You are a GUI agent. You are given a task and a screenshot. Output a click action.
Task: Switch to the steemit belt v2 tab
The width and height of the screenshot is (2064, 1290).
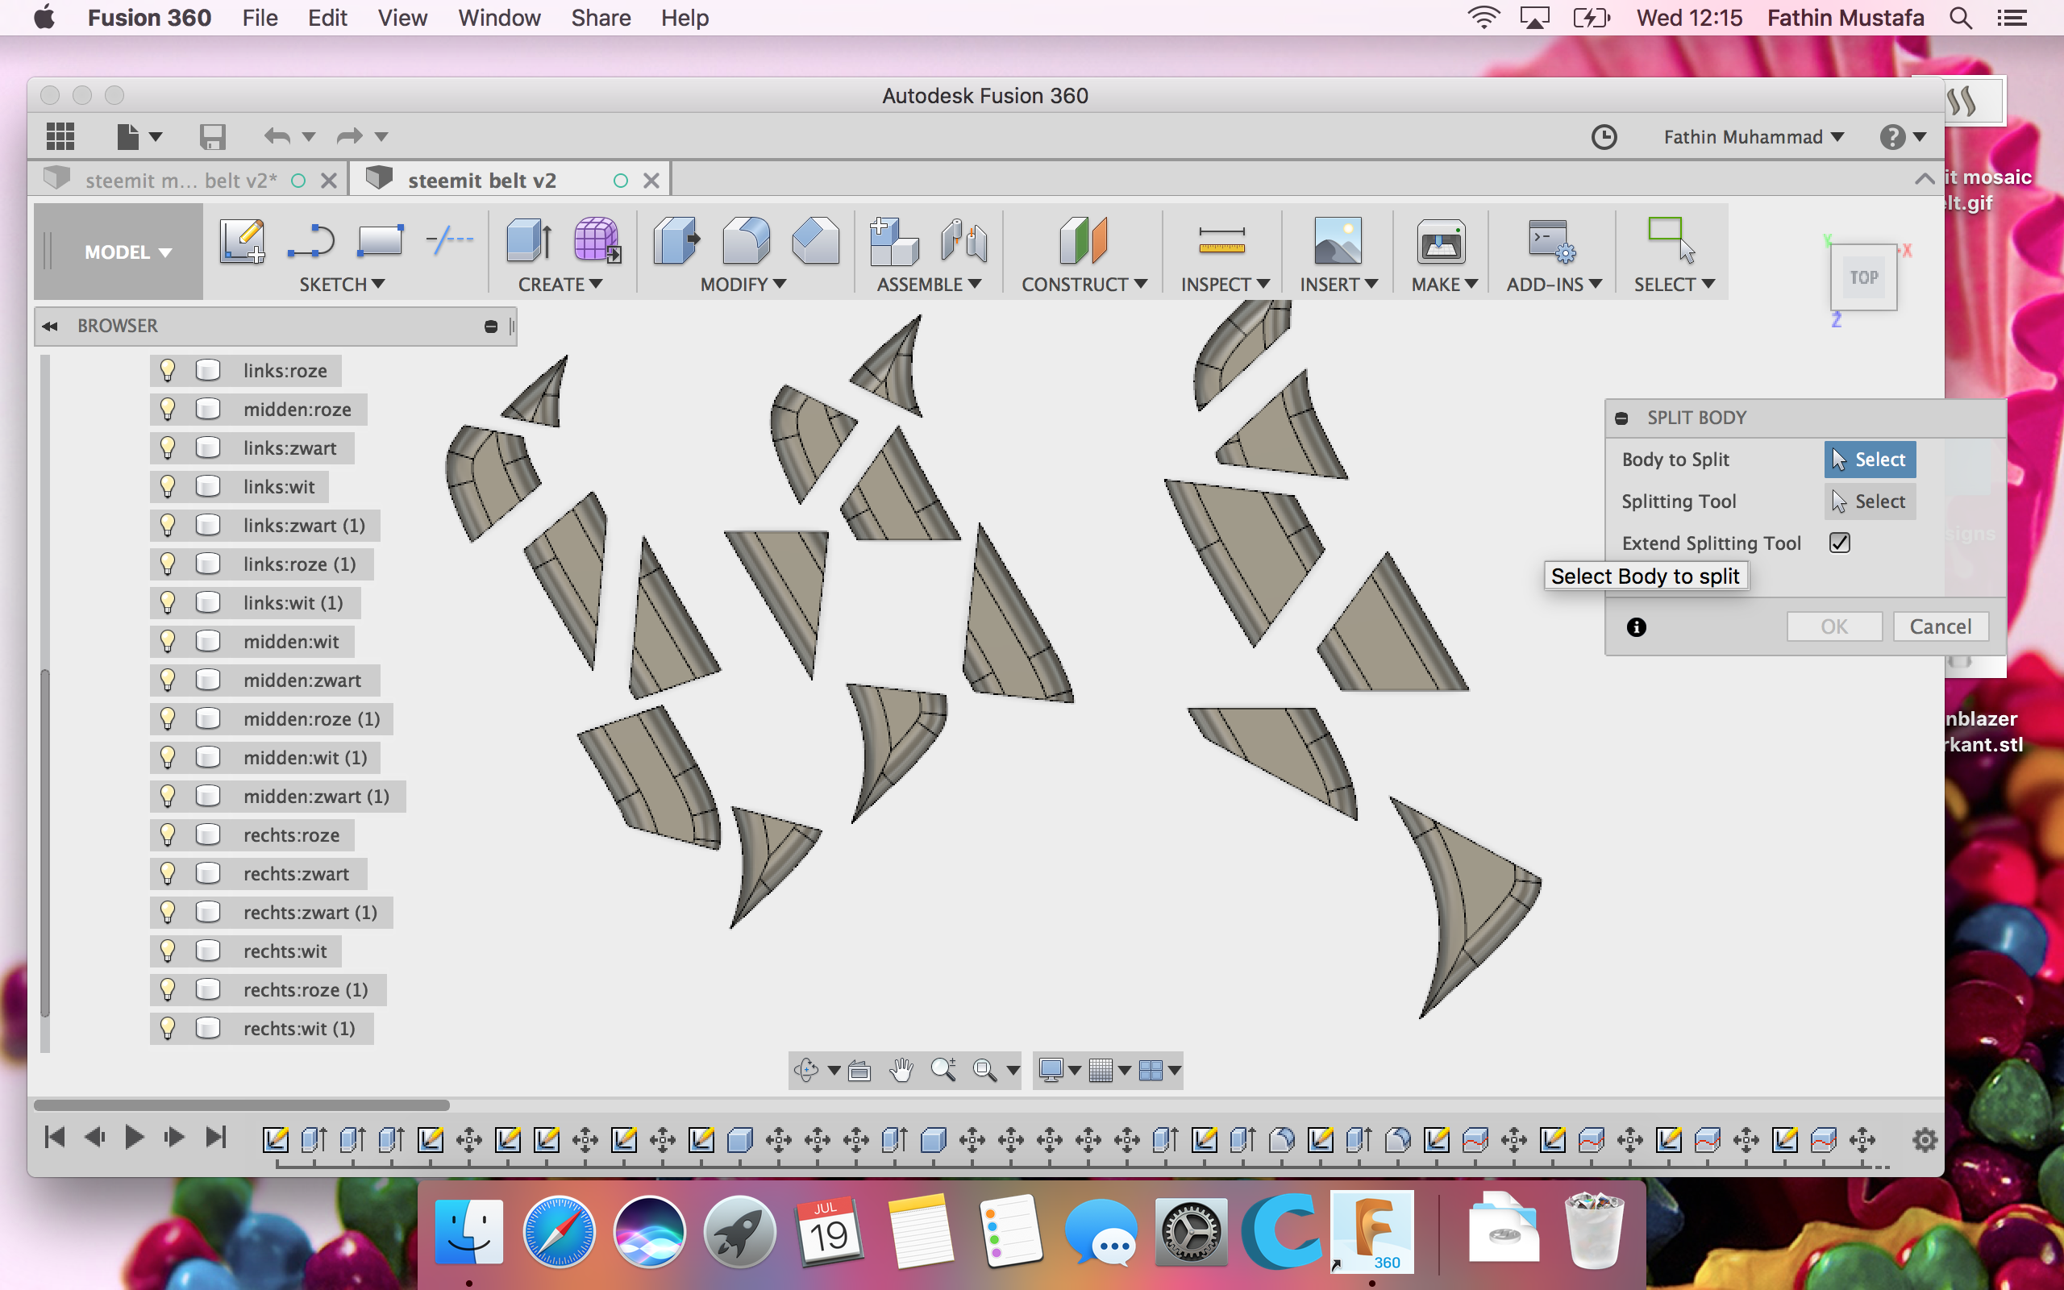coord(482,180)
